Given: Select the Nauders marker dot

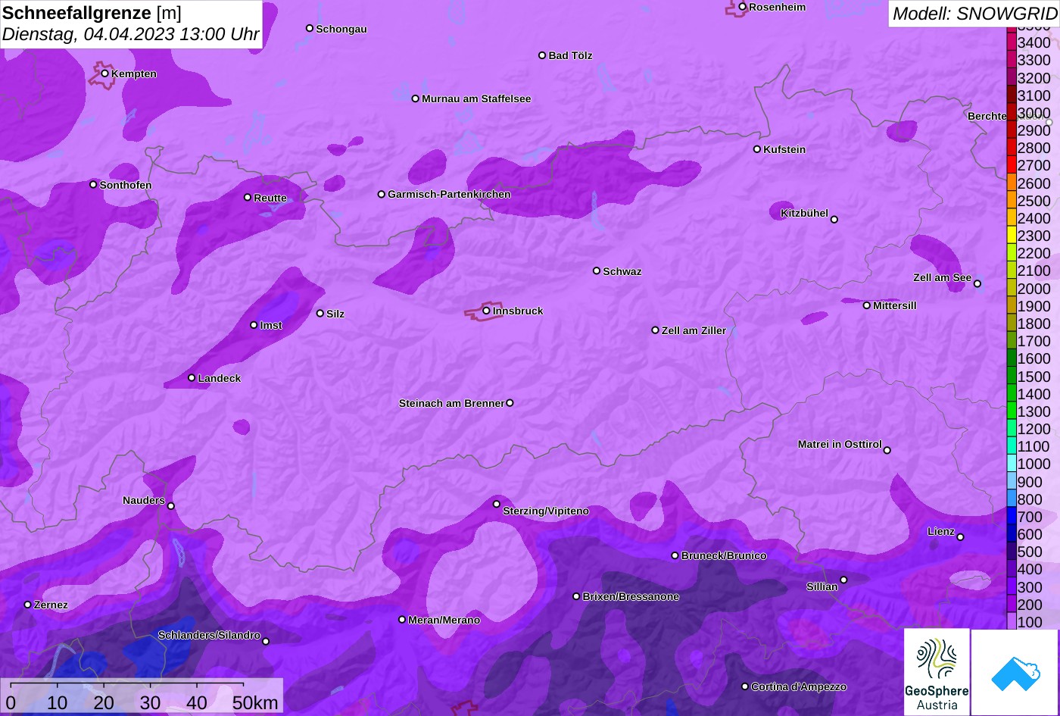Looking at the screenshot, I should tap(170, 506).
